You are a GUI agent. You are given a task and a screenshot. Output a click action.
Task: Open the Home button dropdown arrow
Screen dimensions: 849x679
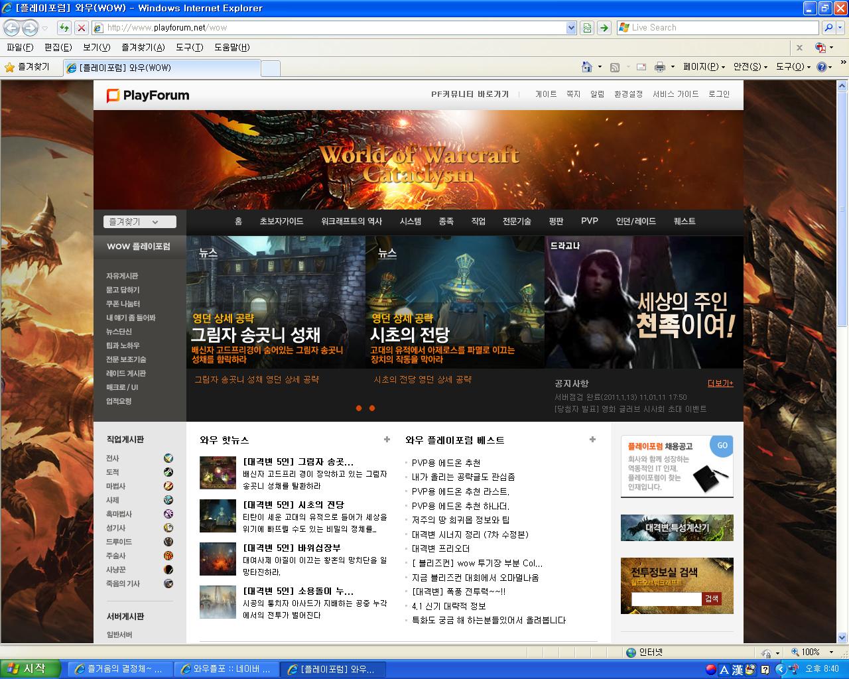click(600, 67)
